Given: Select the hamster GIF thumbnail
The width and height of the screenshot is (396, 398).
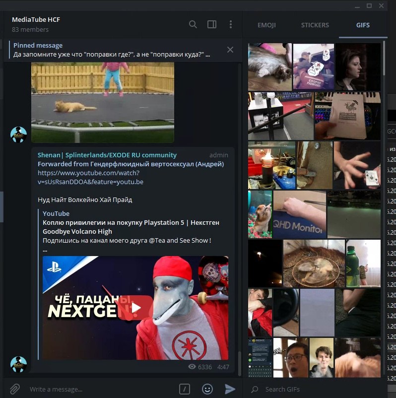Looking at the screenshot, I should (260, 214).
